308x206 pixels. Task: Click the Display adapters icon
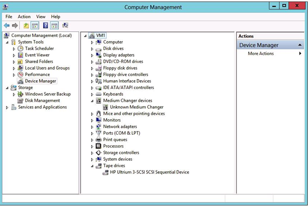99,55
